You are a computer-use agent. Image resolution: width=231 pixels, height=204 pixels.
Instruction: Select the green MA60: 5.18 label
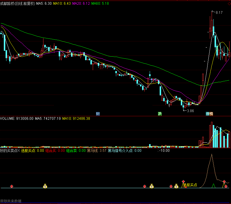tap(100, 4)
